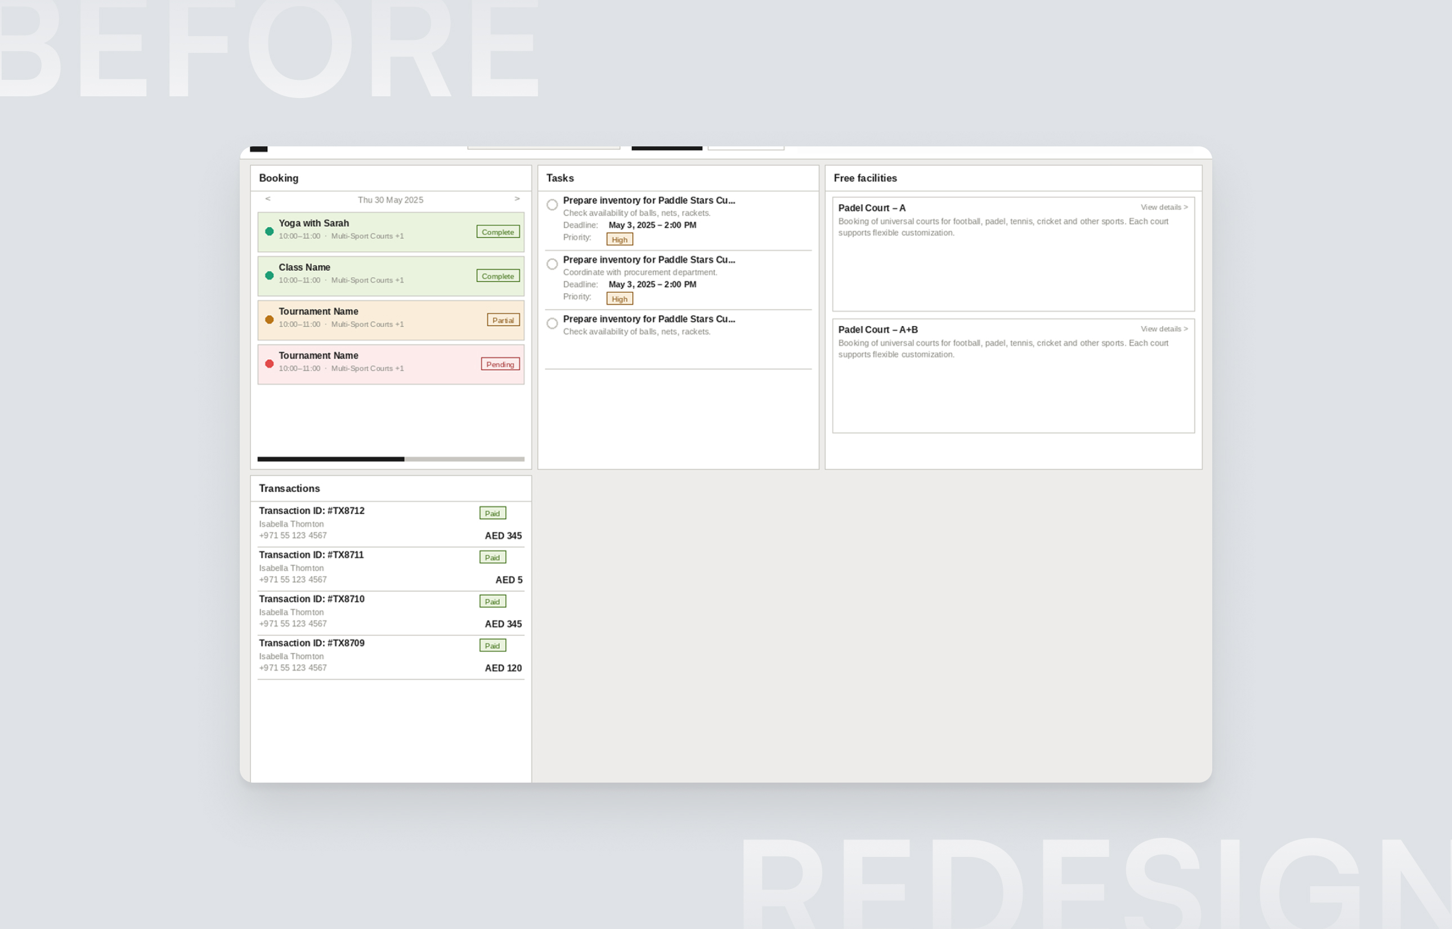Click the Pending status badge

tap(500, 364)
